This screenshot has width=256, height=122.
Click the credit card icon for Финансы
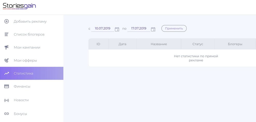pyautogui.click(x=7, y=86)
